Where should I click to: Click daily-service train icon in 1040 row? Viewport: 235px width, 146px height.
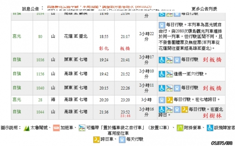(x=177, y=88)
